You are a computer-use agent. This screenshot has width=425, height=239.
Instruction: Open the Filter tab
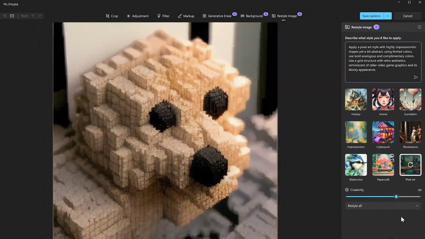coord(163,16)
